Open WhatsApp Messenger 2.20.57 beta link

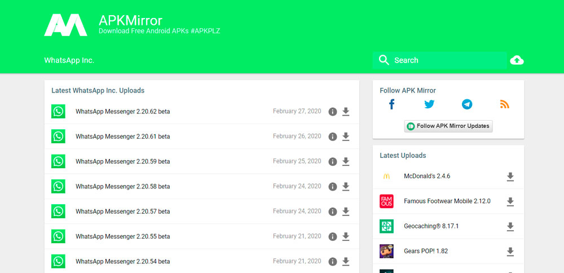click(x=122, y=212)
